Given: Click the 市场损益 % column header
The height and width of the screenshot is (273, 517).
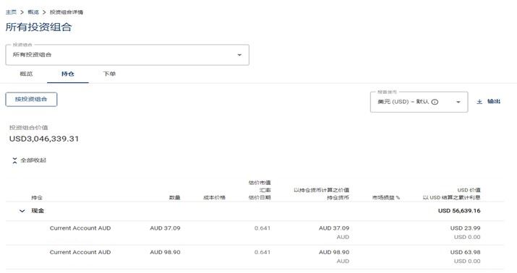Looking at the screenshot, I should coord(386,198).
